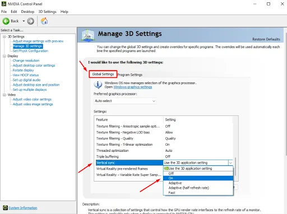Select Virtual Reality Variable Rate Super Sampling row
This screenshot has height=214, width=287.
tap(129, 175)
